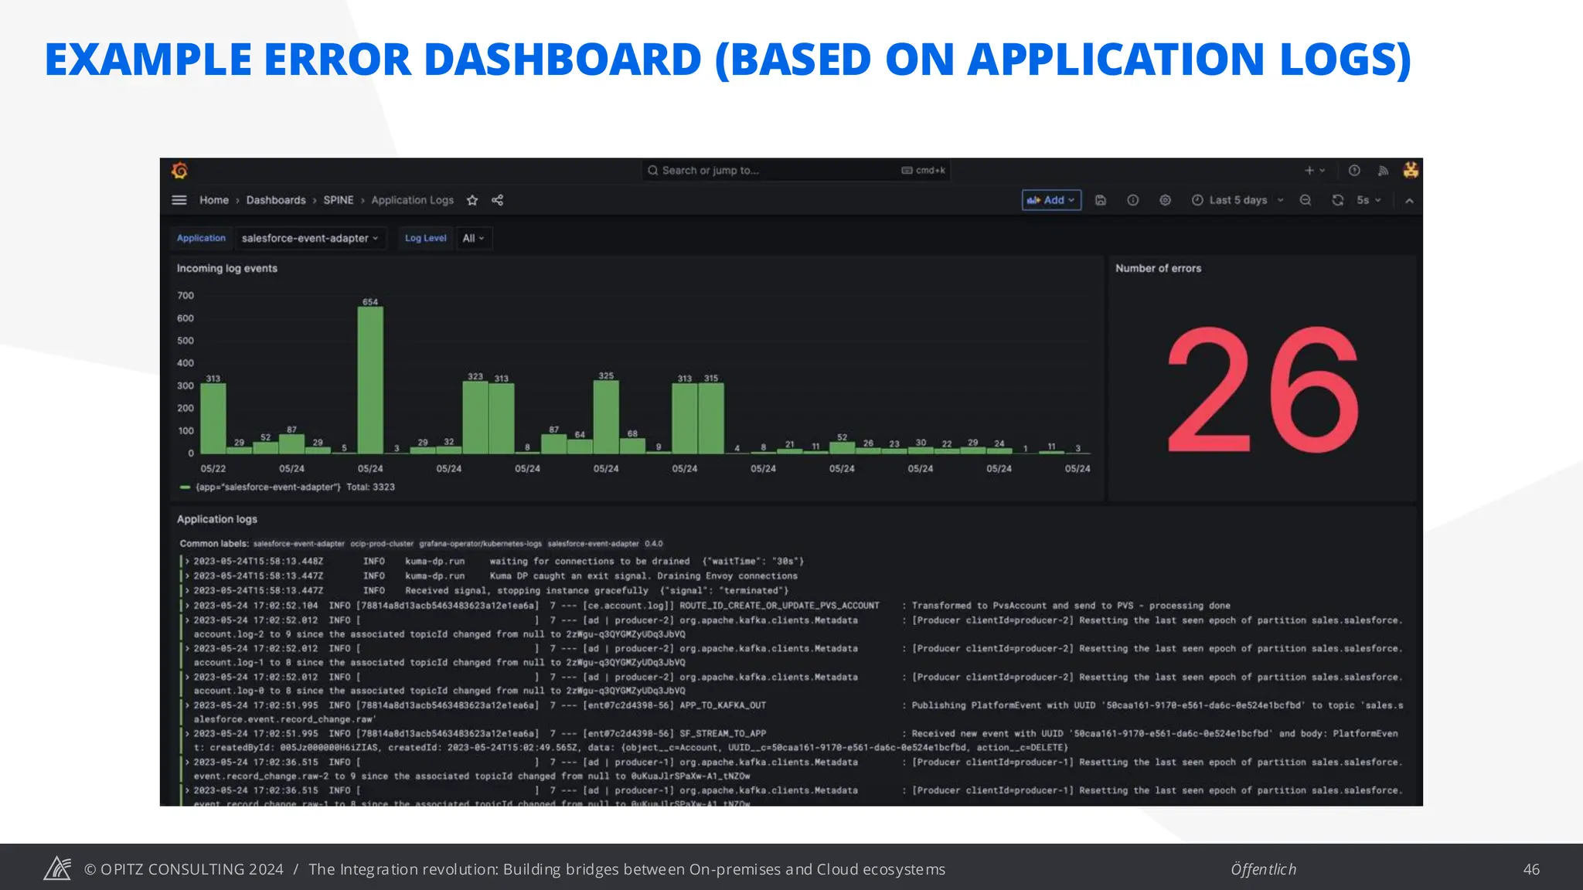The width and height of the screenshot is (1583, 890).
Task: Open the user profile avatar
Action: point(1411,170)
